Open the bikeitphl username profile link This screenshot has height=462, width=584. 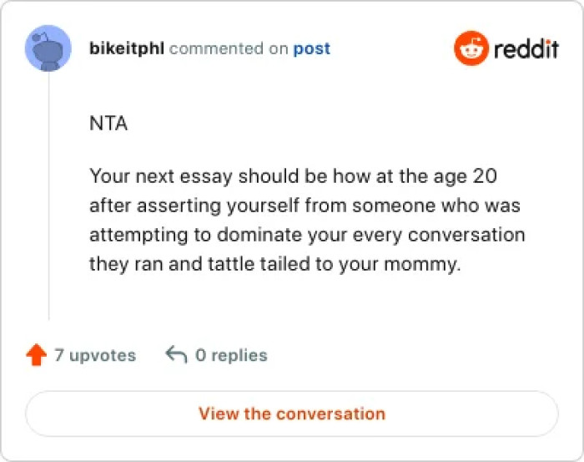tap(127, 48)
